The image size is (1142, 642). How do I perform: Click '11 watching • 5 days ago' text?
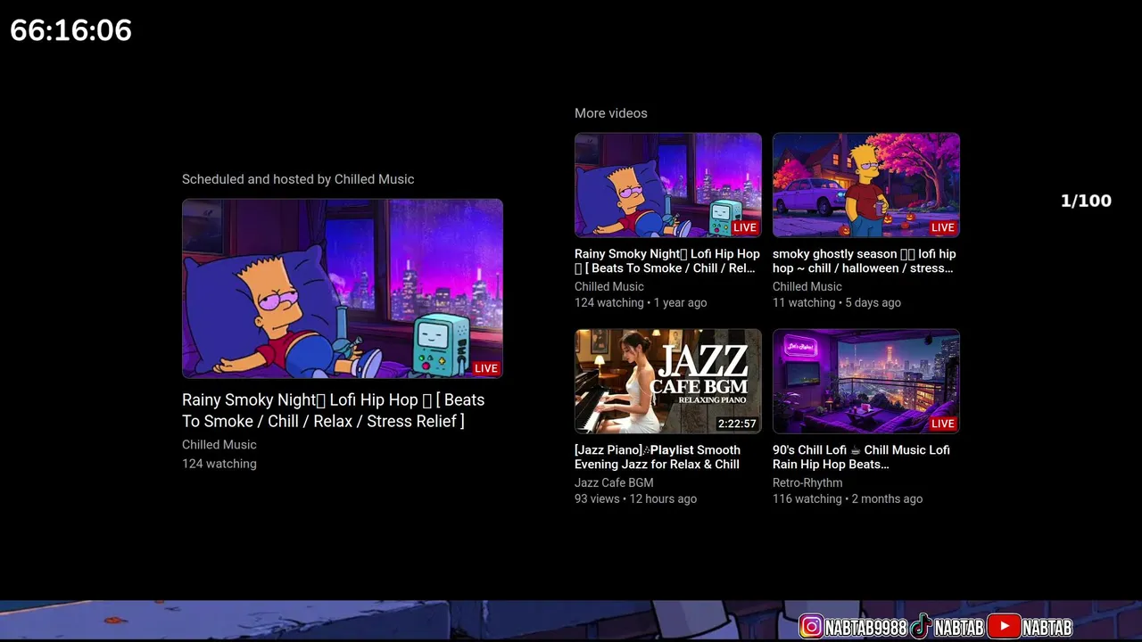[x=837, y=302]
